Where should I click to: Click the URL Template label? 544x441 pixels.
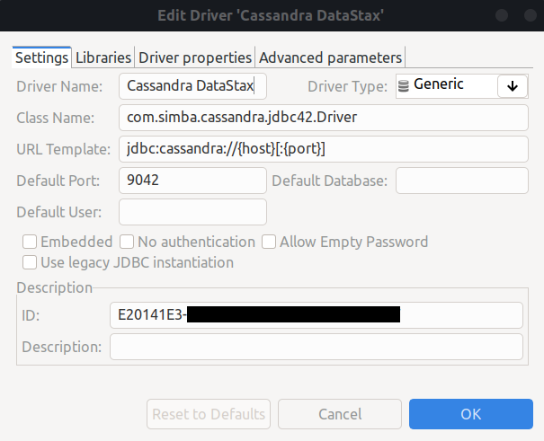64,149
